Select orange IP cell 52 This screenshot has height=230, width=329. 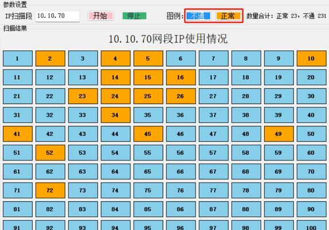[51, 153]
